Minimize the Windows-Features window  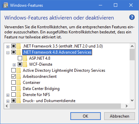(100, 5)
